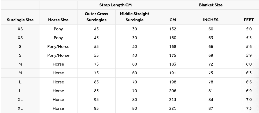The image size is (259, 113).
Task: Select the 6'9 feet cell
Action: click(249, 91)
